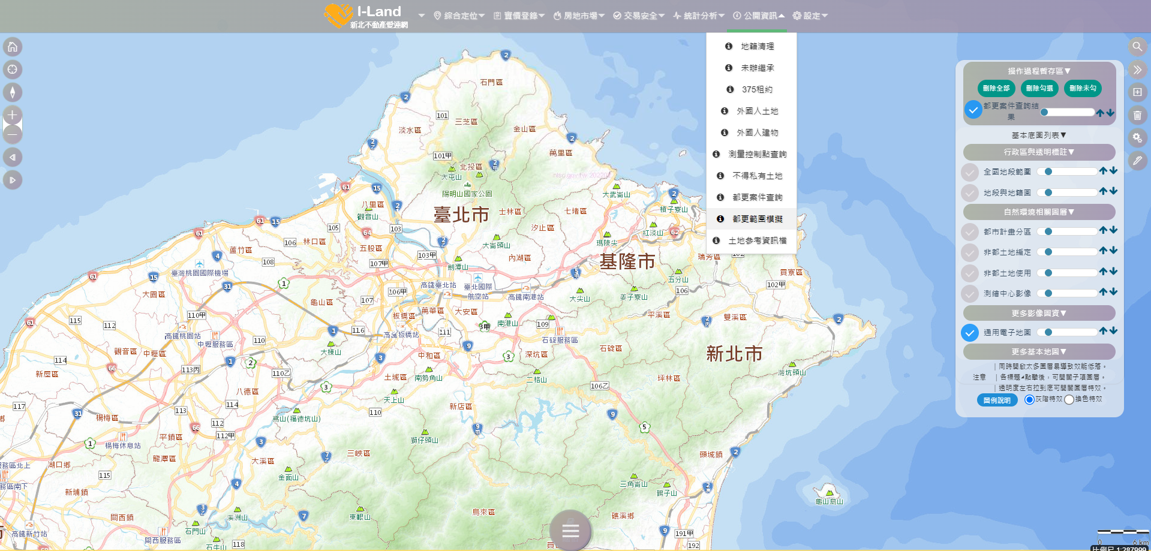Click the 圖例說明 button

[x=997, y=401]
